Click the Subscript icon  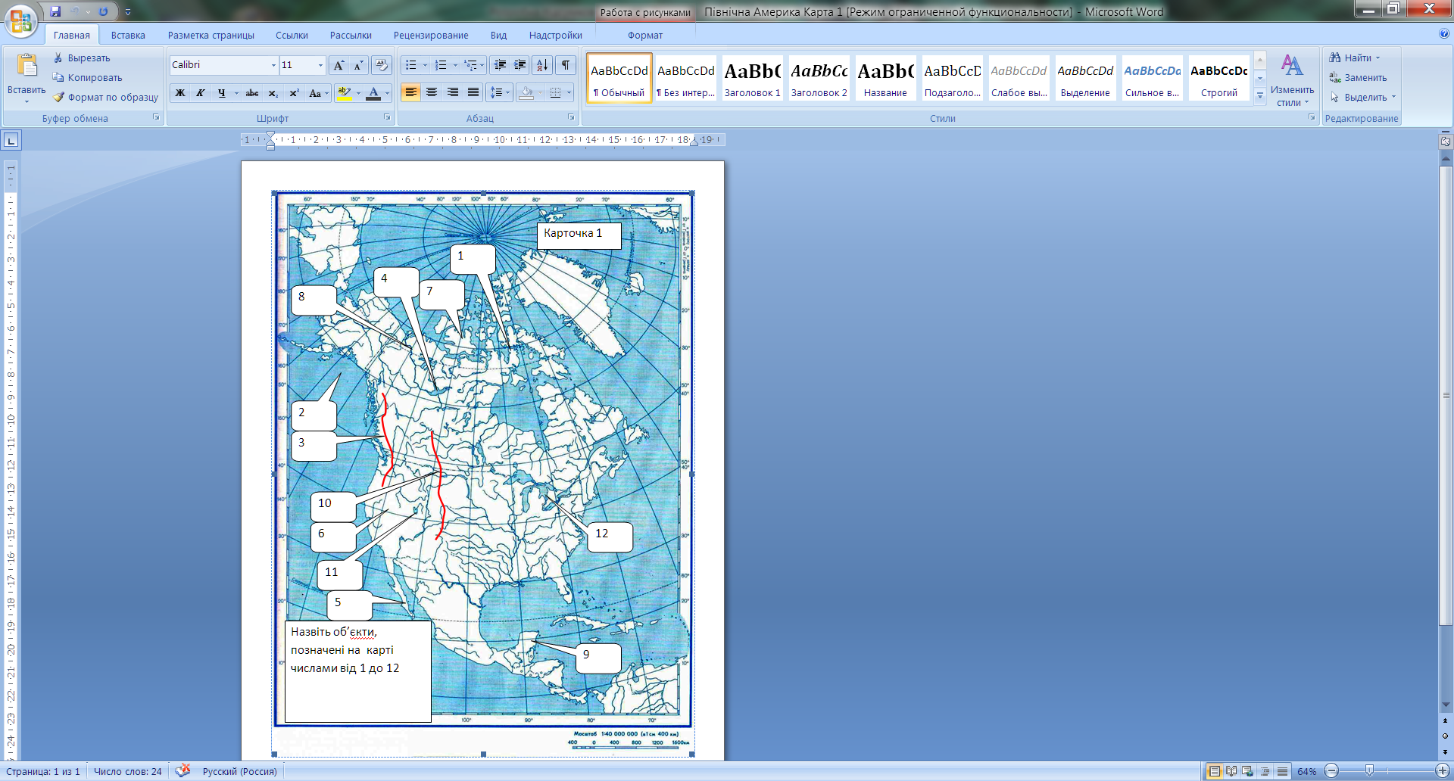(273, 93)
